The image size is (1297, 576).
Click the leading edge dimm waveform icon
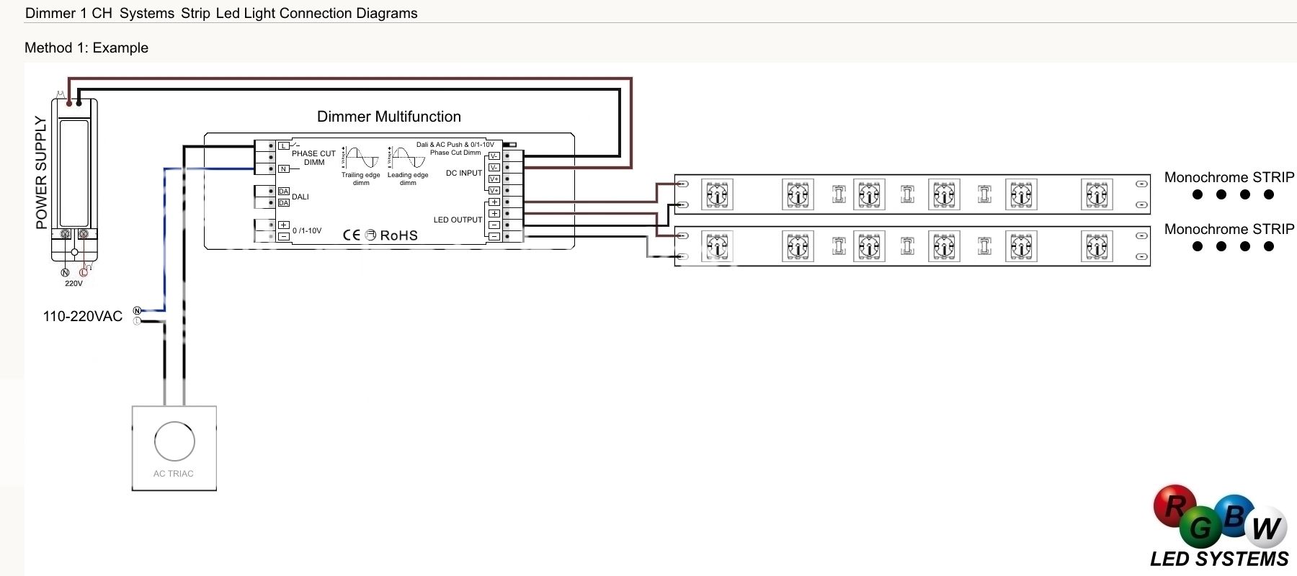(x=408, y=158)
